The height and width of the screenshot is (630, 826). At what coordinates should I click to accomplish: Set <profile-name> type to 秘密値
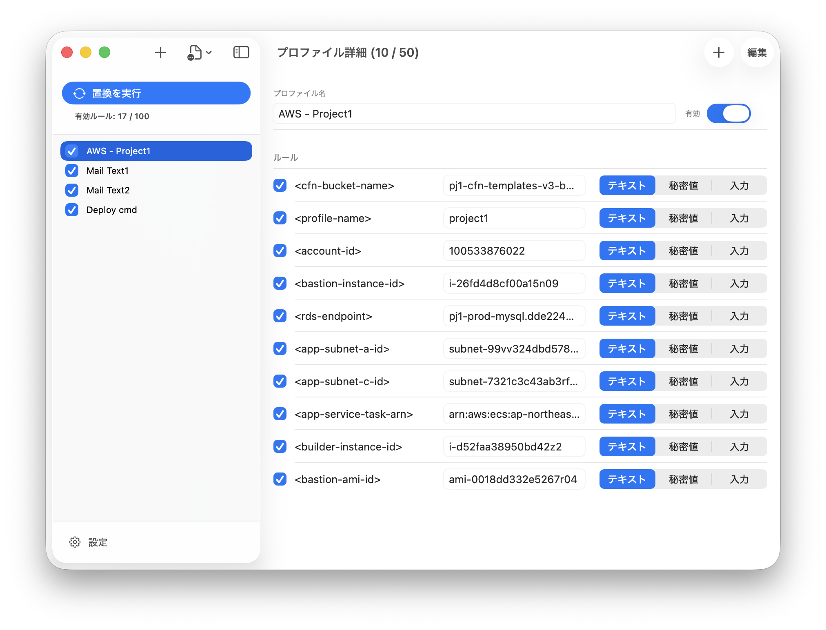point(684,218)
